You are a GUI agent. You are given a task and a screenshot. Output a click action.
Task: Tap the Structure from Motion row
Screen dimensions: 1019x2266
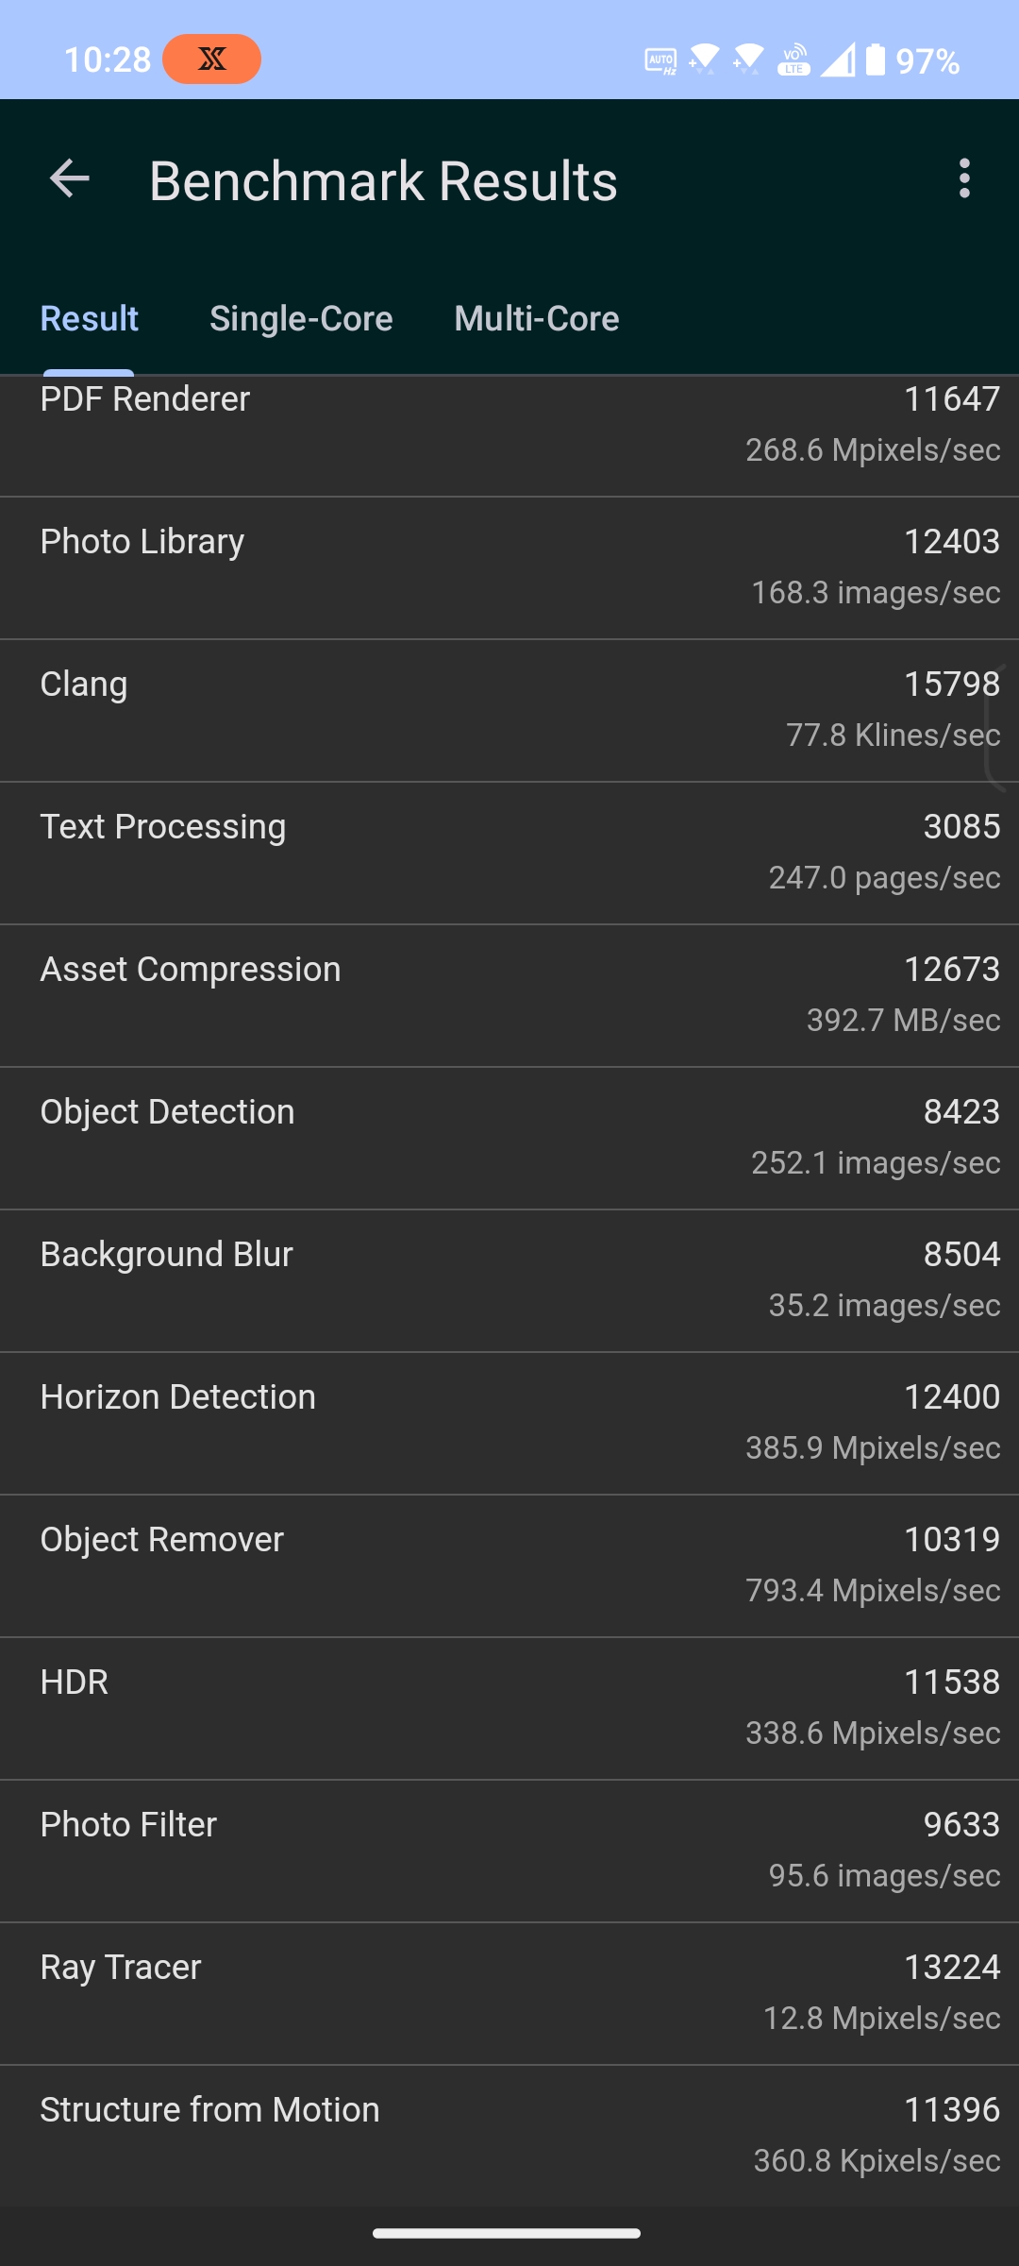pos(509,2137)
